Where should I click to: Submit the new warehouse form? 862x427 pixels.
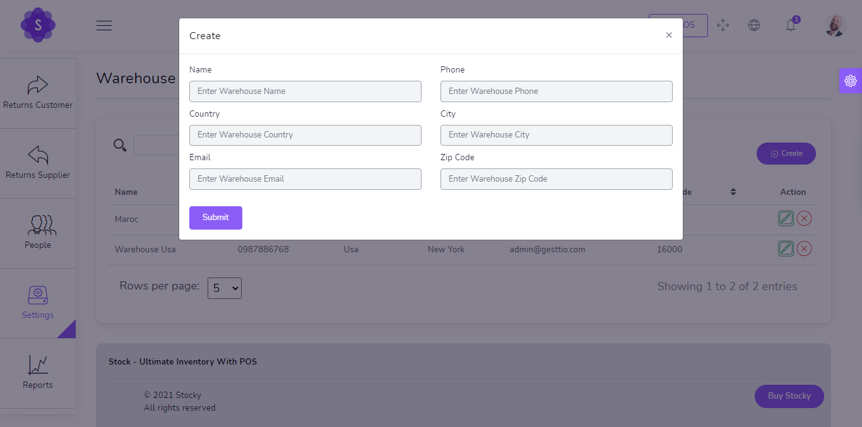point(215,218)
